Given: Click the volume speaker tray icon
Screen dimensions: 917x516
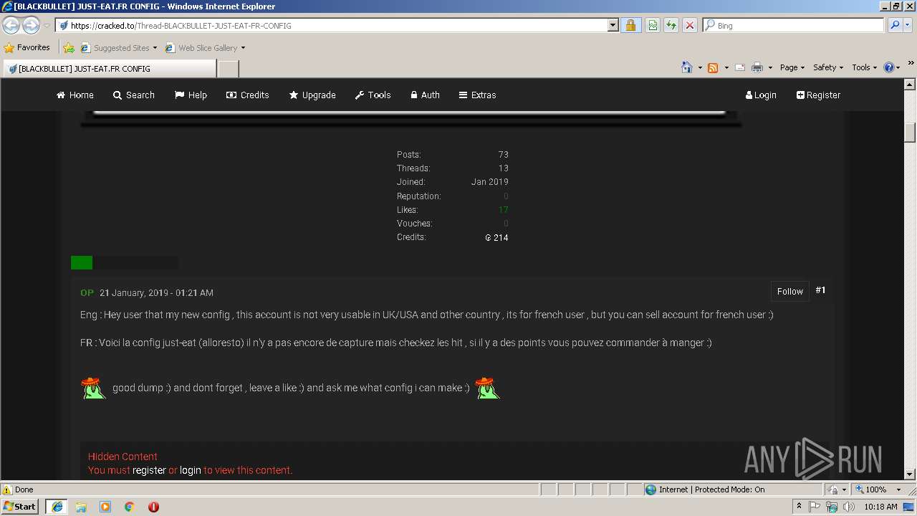Looking at the screenshot, I should 849,507.
